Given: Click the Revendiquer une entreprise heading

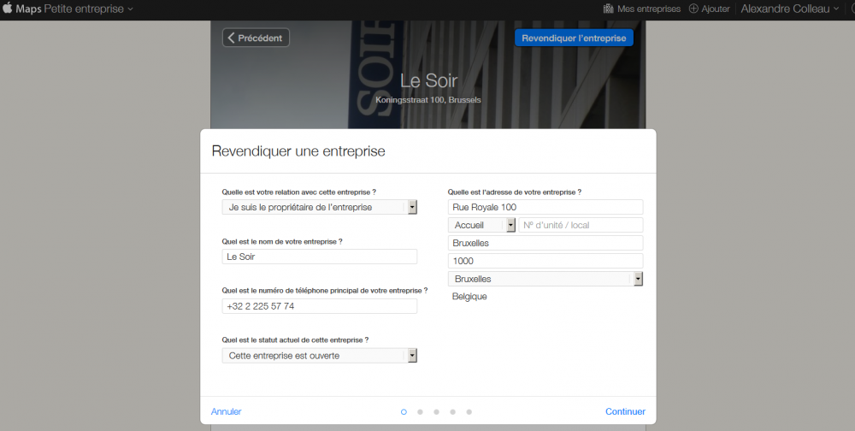Looking at the screenshot, I should click(x=298, y=151).
